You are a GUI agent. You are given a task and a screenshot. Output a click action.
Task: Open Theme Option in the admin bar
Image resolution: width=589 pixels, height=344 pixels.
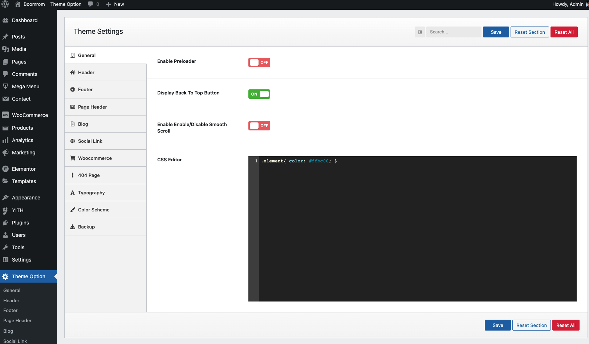[x=66, y=4]
